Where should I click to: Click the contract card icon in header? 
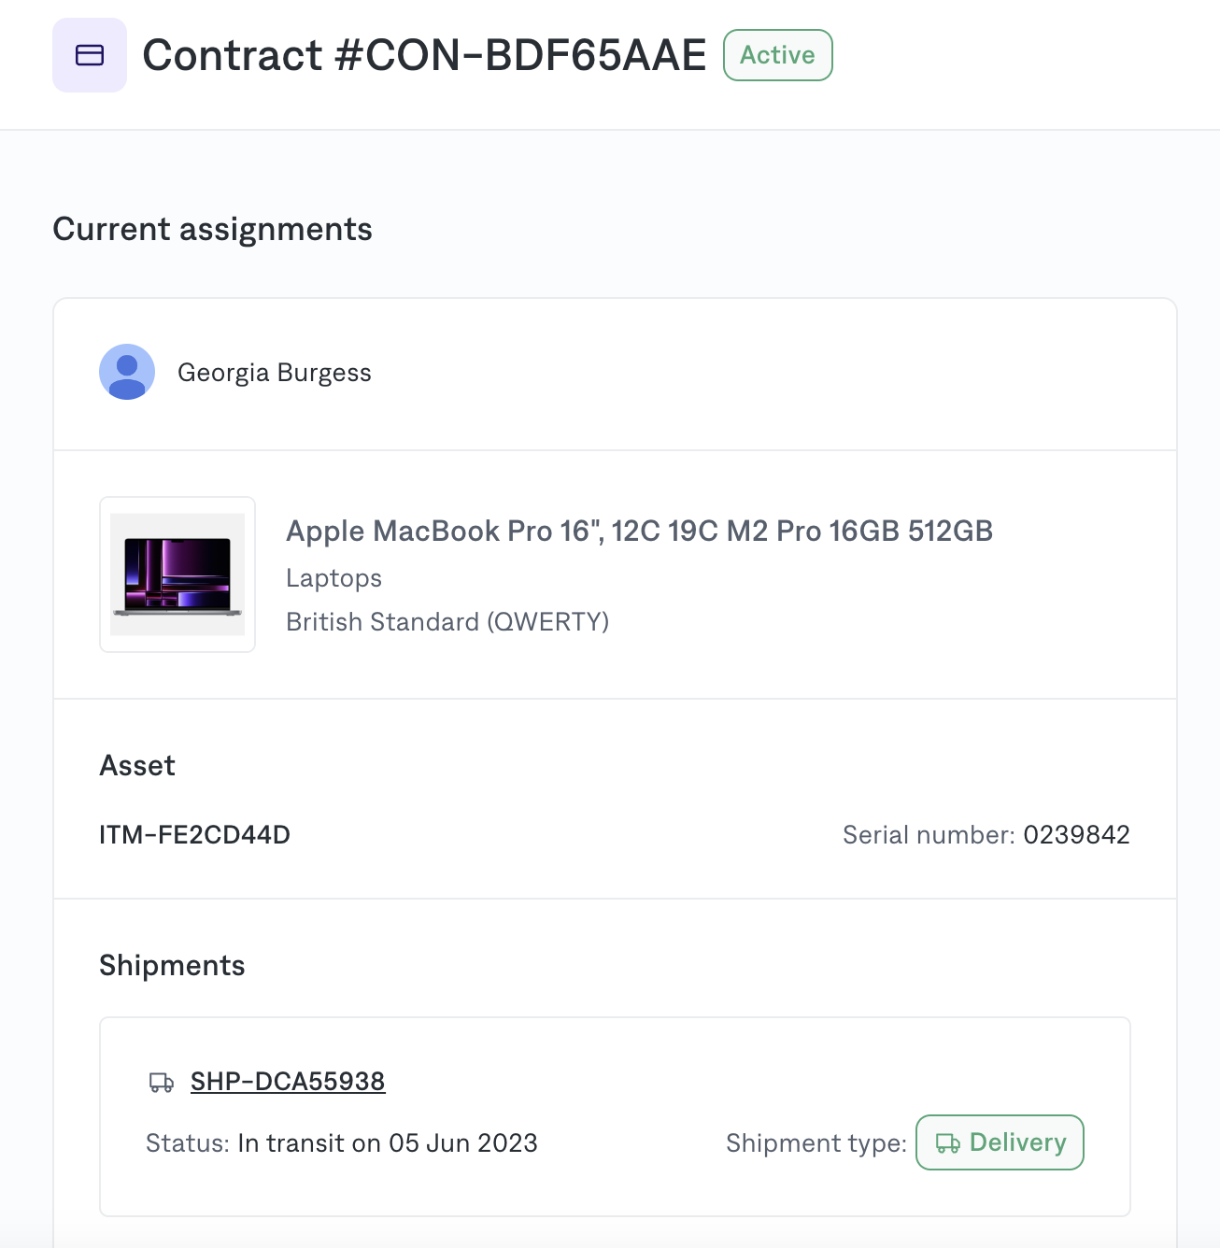coord(90,55)
